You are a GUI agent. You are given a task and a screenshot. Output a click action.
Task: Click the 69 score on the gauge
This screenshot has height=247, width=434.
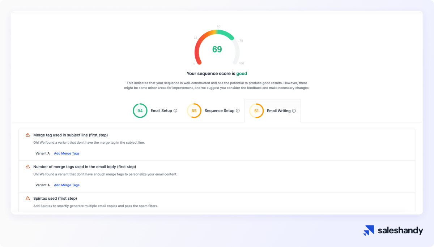[x=217, y=49]
